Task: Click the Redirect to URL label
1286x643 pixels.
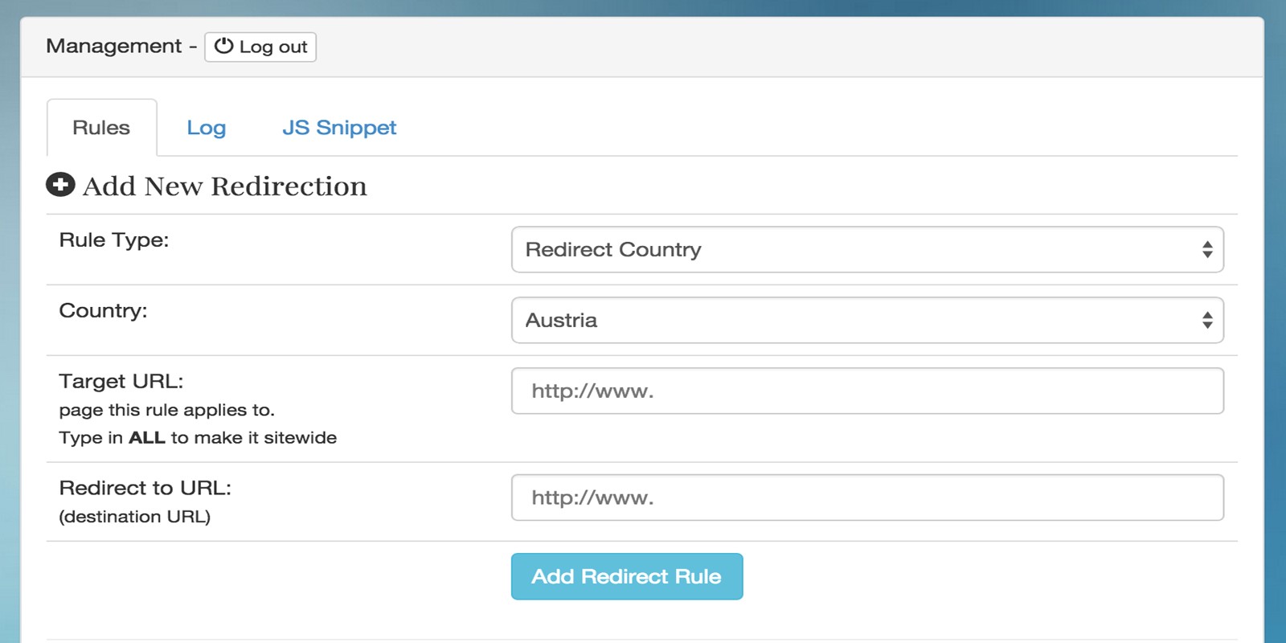Action: [x=145, y=488]
